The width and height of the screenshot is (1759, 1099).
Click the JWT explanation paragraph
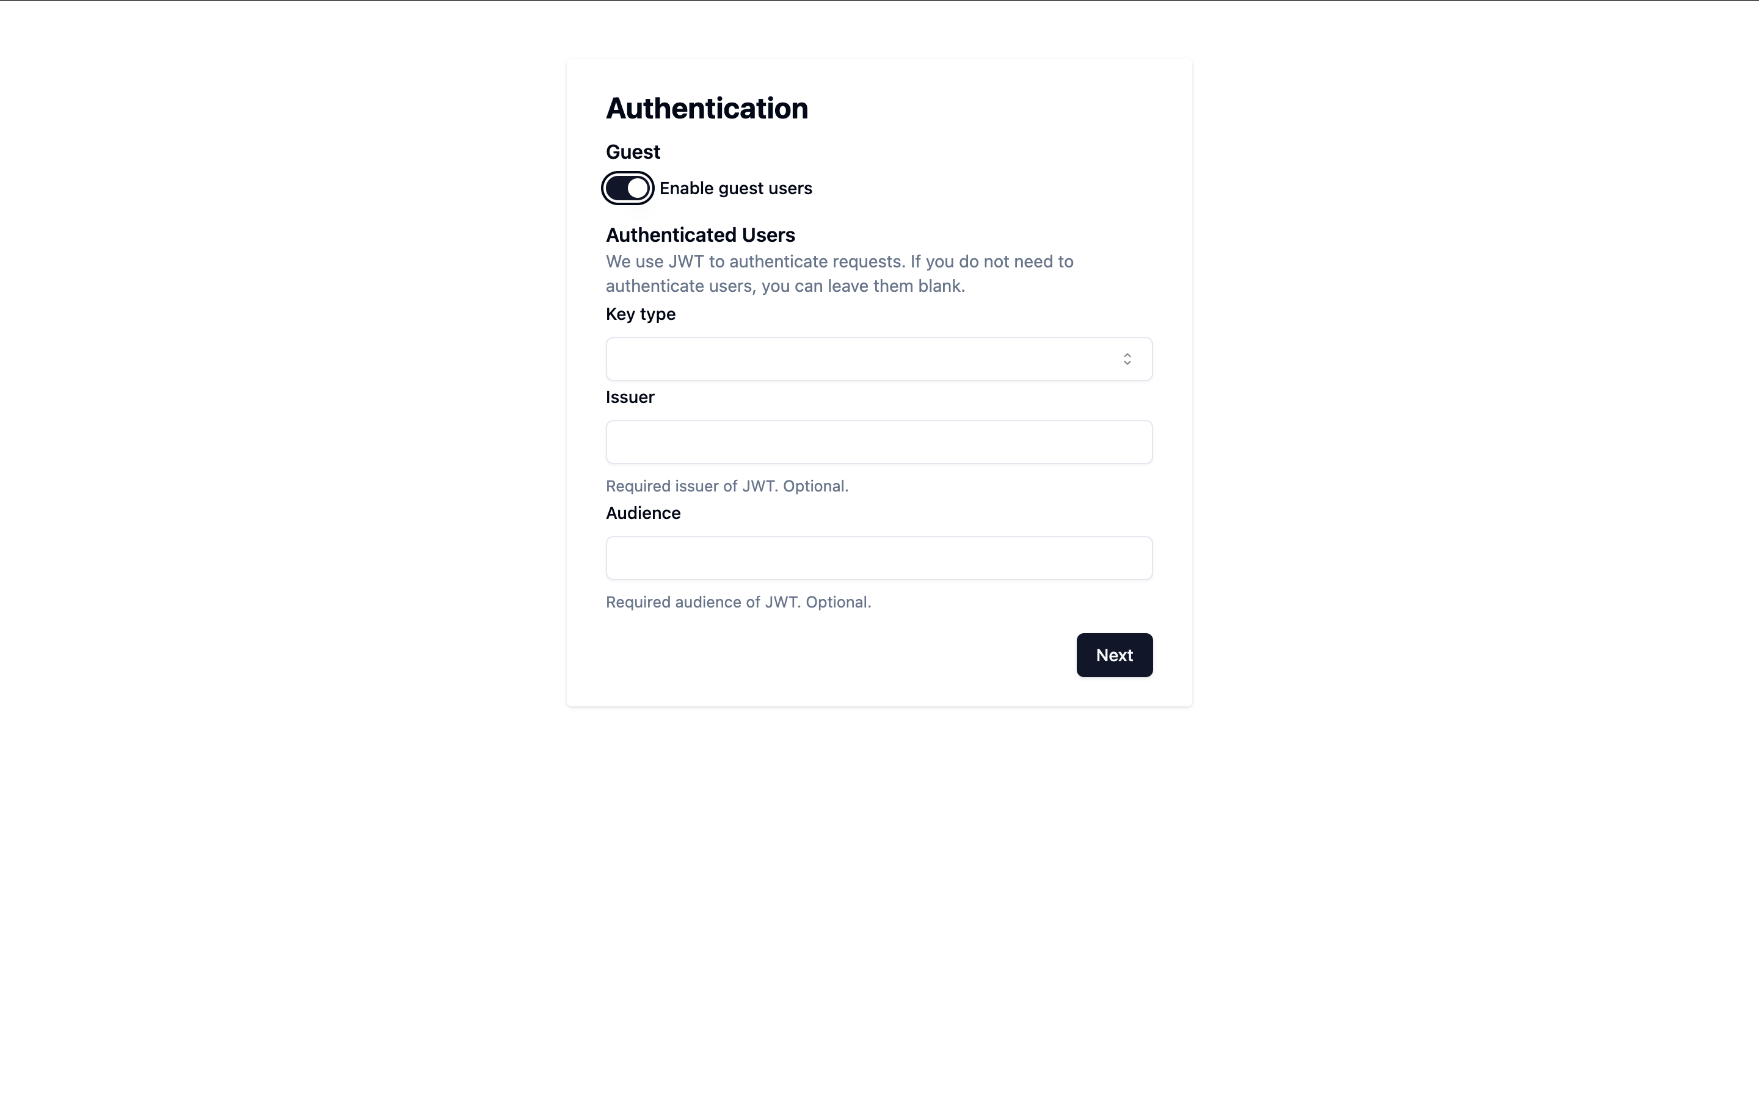(839, 274)
